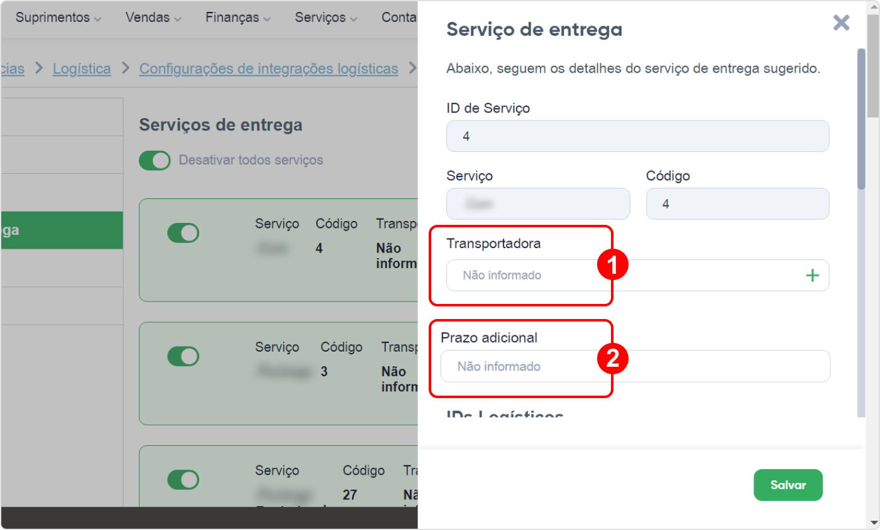Toggle the switch for service code 27
The width and height of the screenshot is (880, 530).
(183, 479)
